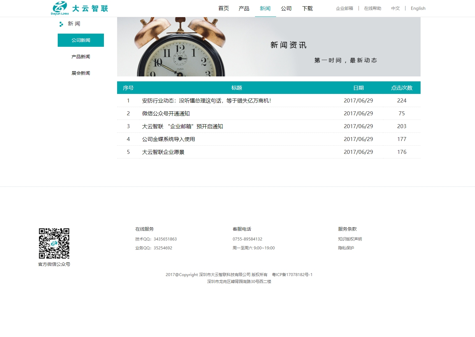This screenshot has width=475, height=337.
Task: Click the clock banner image
Action: 269,47
